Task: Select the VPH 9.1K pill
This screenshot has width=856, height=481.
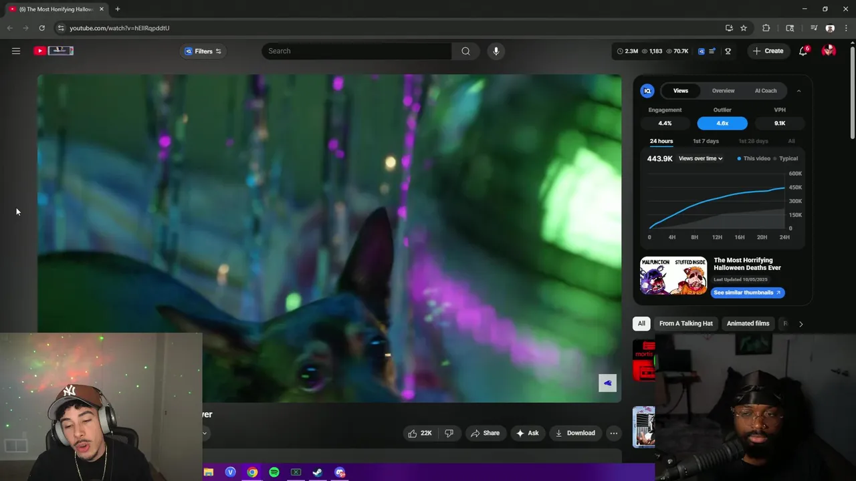Action: coord(780,123)
